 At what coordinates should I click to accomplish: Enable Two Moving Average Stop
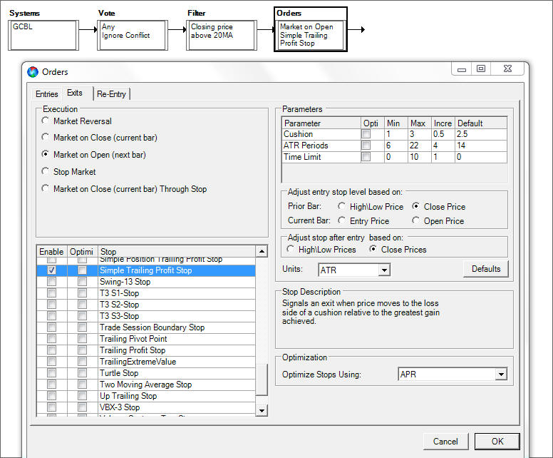coord(51,385)
